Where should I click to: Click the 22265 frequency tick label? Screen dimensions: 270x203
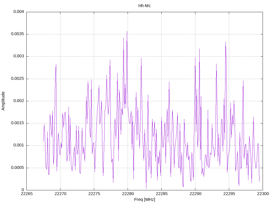pyautogui.click(x=26, y=194)
